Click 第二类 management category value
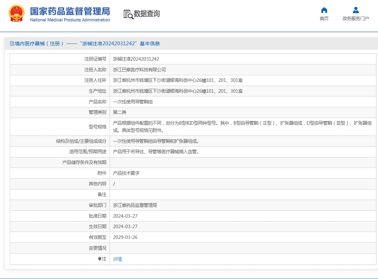Image resolution: width=378 pixels, height=279 pixels. point(120,112)
